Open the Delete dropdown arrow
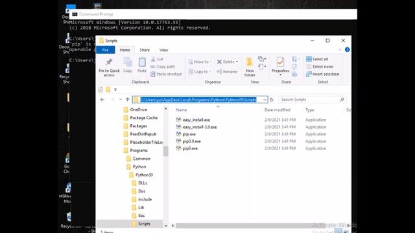 pyautogui.click(x=237, y=62)
